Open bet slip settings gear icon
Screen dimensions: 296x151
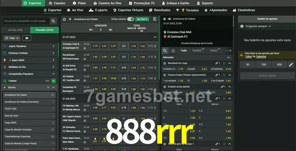coord(242,26)
